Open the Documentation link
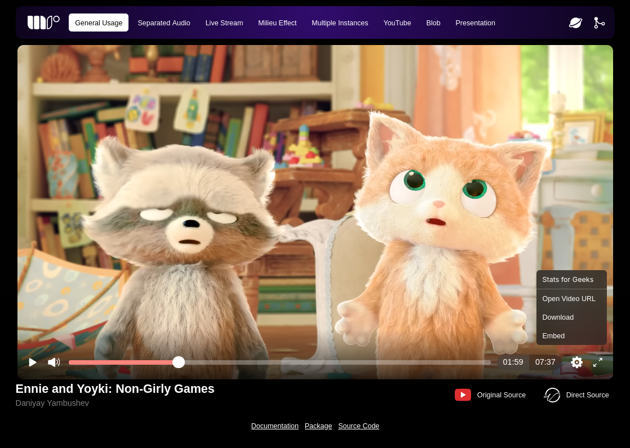 tap(275, 426)
